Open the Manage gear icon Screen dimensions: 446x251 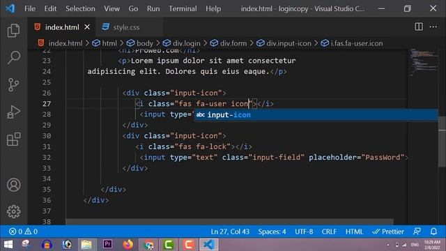click(13, 212)
